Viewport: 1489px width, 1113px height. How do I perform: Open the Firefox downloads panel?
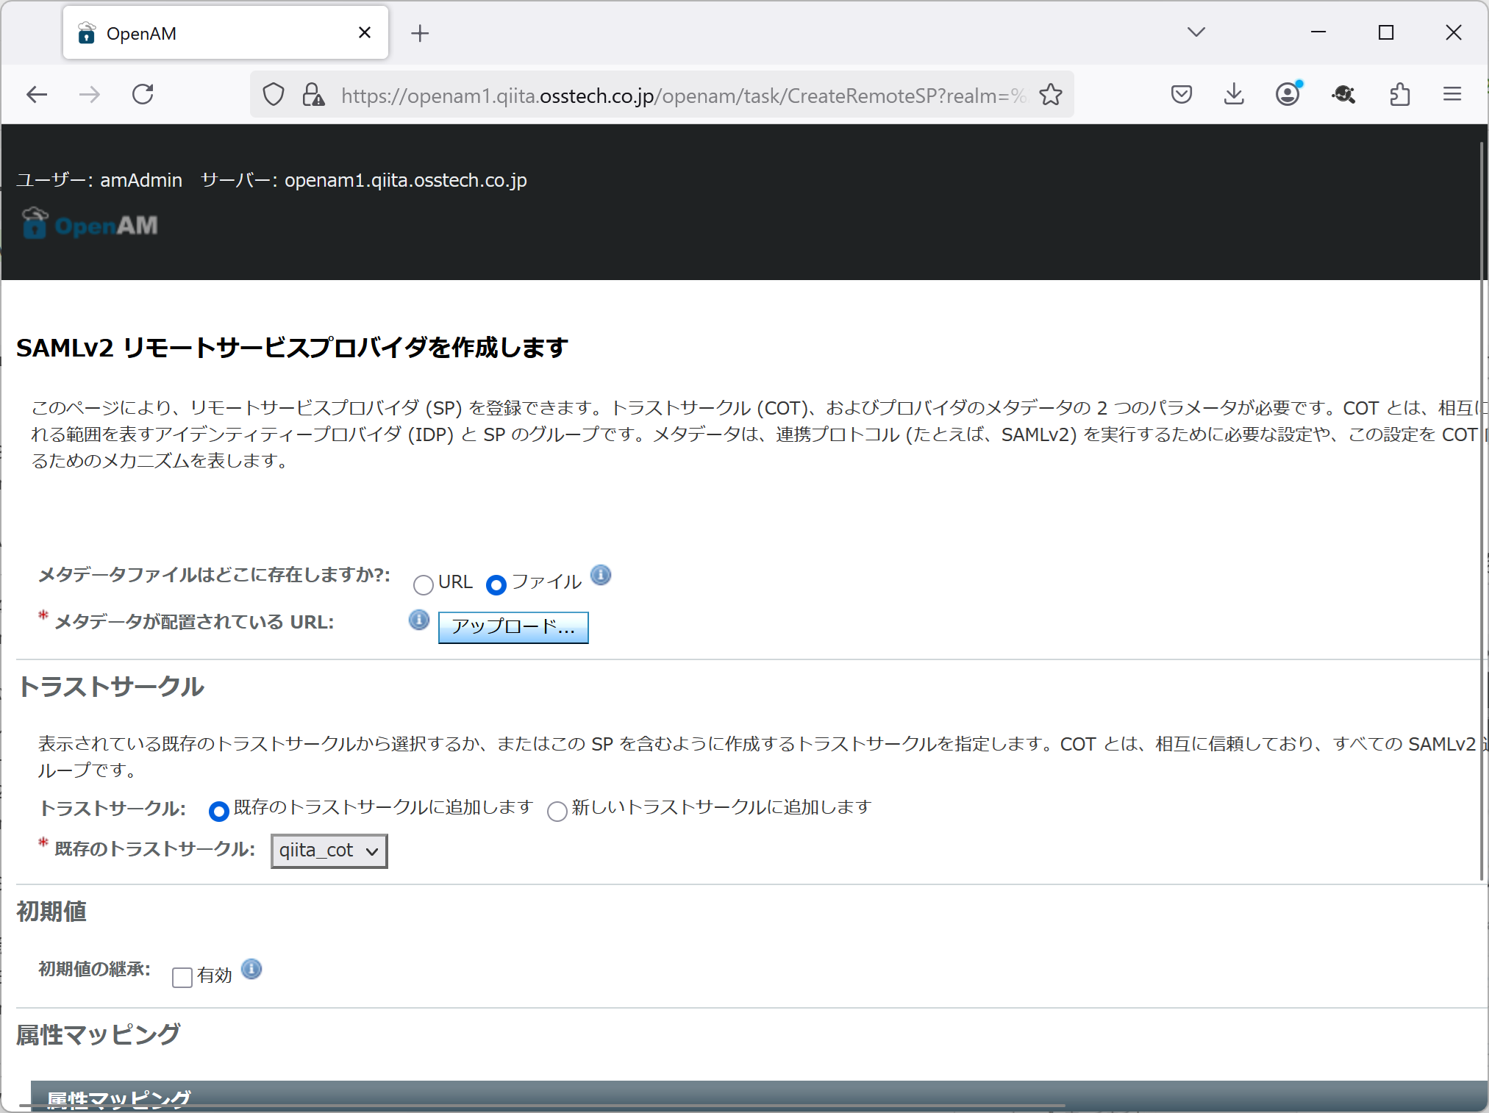[1234, 94]
